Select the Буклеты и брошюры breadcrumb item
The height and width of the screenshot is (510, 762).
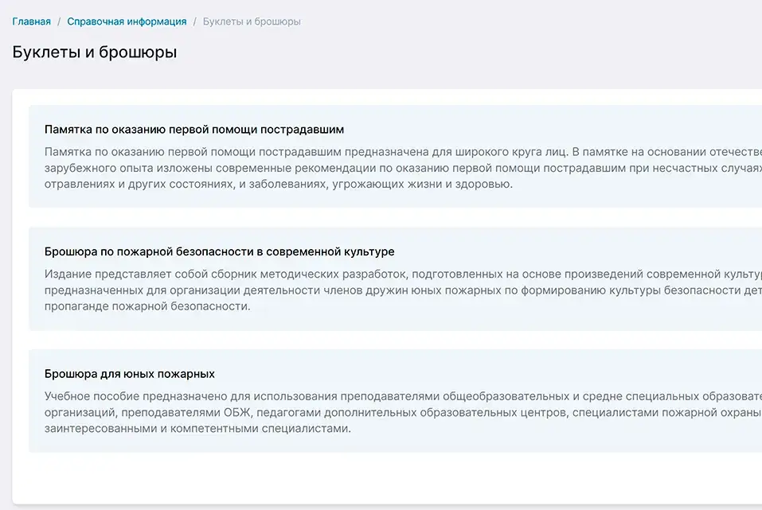pos(252,21)
